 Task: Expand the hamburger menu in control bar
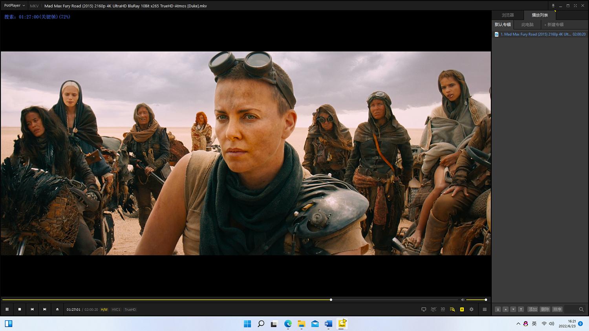485,309
